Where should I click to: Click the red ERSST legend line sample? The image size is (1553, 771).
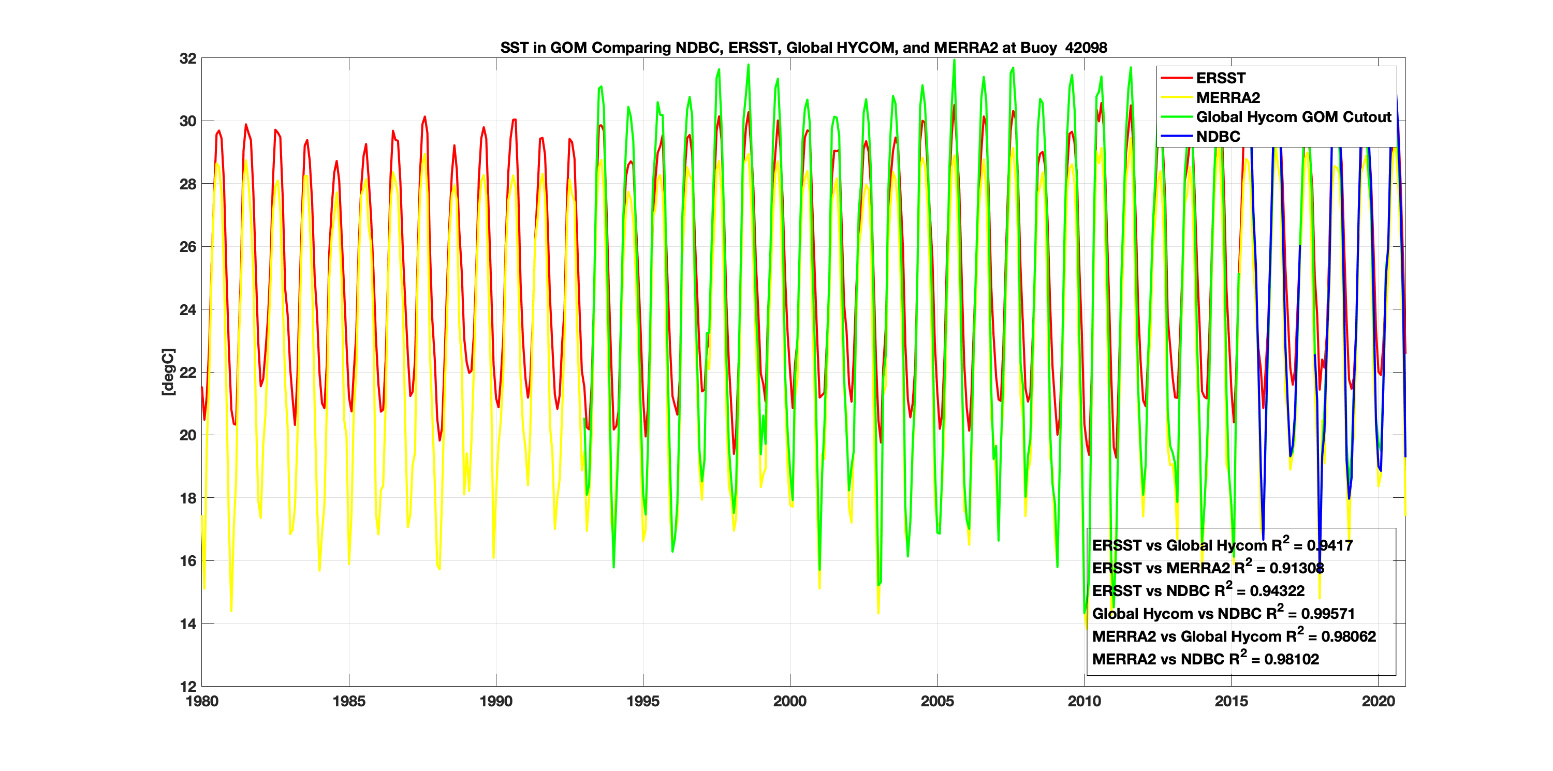1176,78
